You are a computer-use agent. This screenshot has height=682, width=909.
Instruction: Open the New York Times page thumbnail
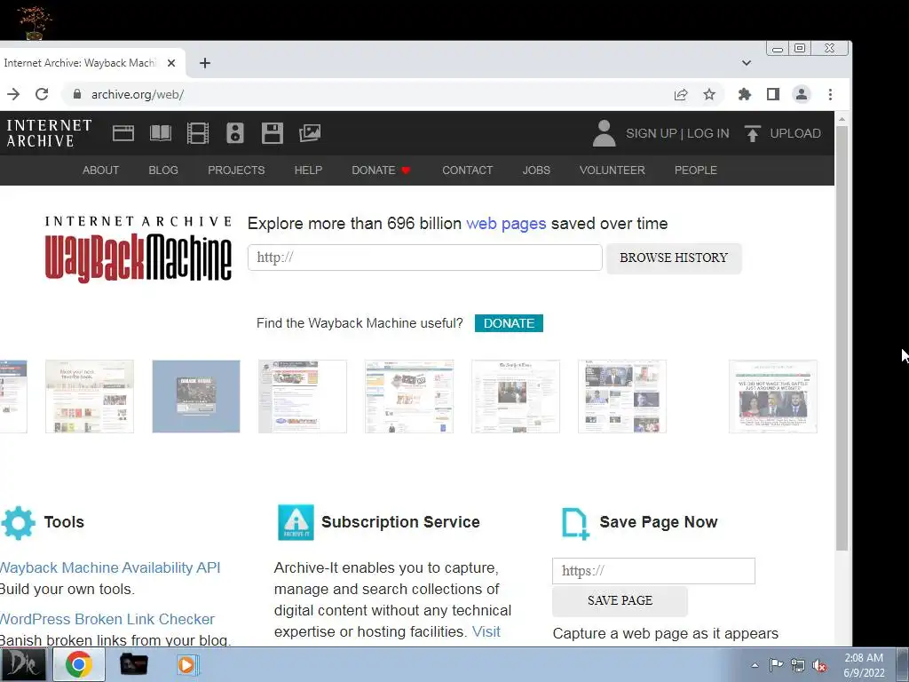[516, 397]
